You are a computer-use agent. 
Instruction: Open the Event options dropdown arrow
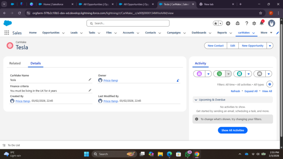(x=208, y=74)
